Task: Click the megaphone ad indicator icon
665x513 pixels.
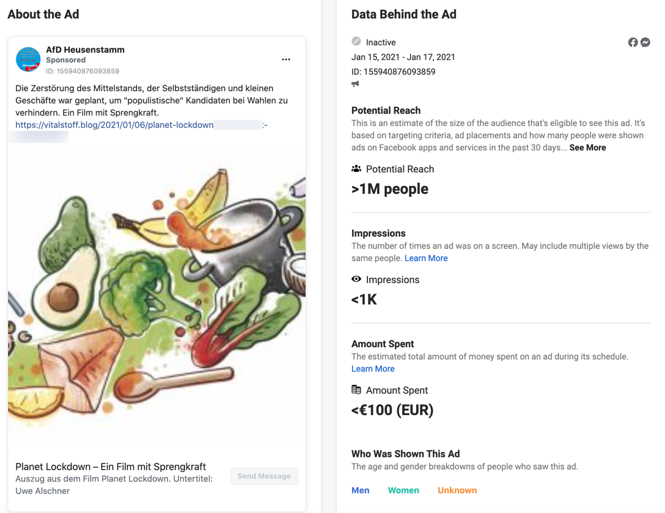Action: 355,84
